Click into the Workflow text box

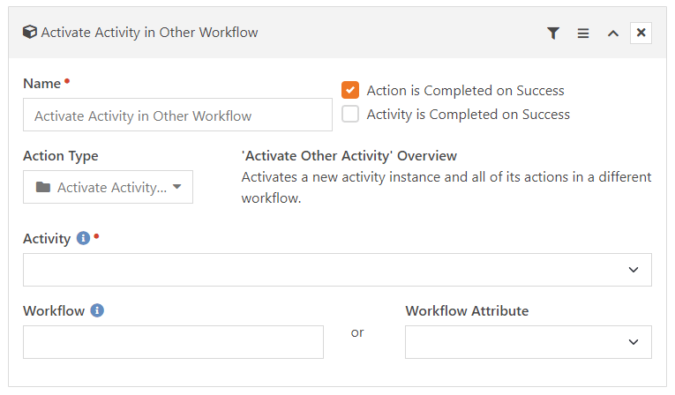coord(173,342)
